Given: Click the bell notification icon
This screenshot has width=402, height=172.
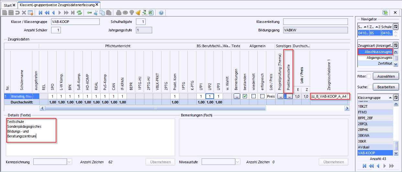Looking at the screenshot, I should pyautogui.click(x=138, y=13).
